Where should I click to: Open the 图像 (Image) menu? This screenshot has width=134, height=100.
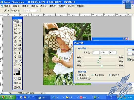pyautogui.click(x=26, y=6)
